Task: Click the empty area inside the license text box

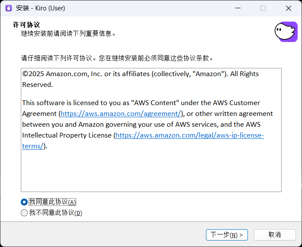Action: [151, 171]
